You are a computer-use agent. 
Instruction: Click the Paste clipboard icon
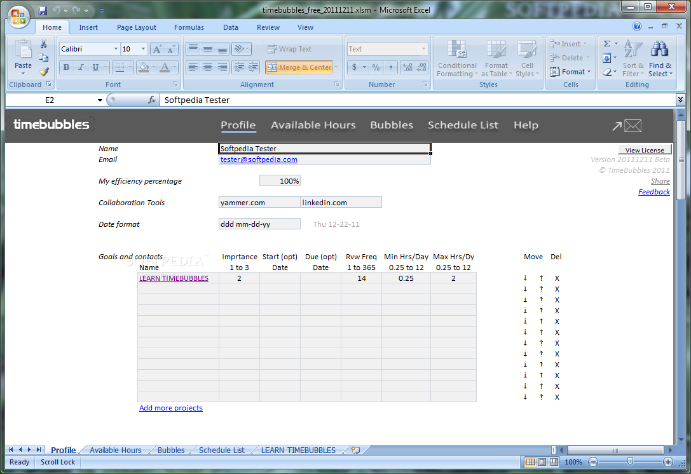click(23, 50)
